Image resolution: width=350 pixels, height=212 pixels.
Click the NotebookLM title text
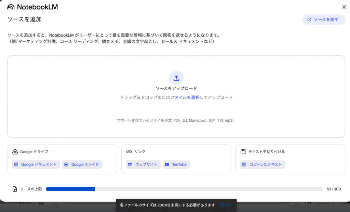[x=37, y=7]
